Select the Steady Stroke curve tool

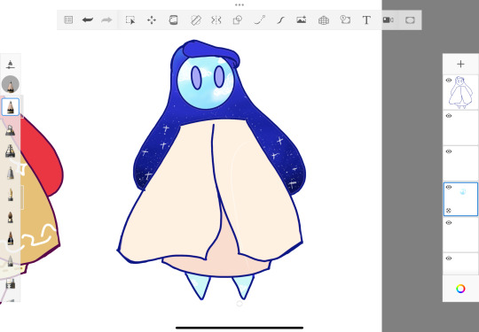click(x=280, y=20)
